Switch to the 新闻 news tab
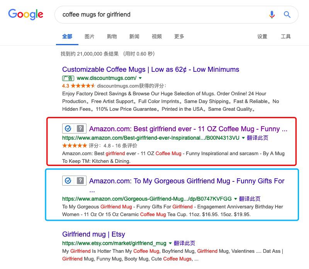This screenshot has height=269, width=309. [x=134, y=36]
